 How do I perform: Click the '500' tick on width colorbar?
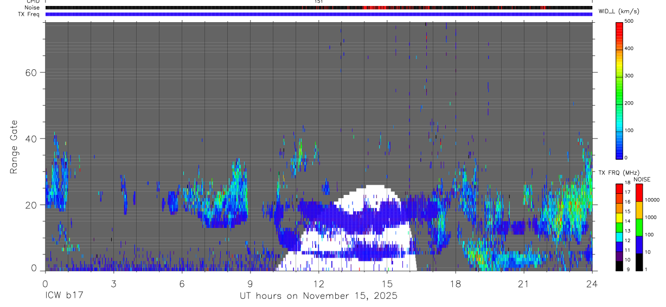point(629,21)
